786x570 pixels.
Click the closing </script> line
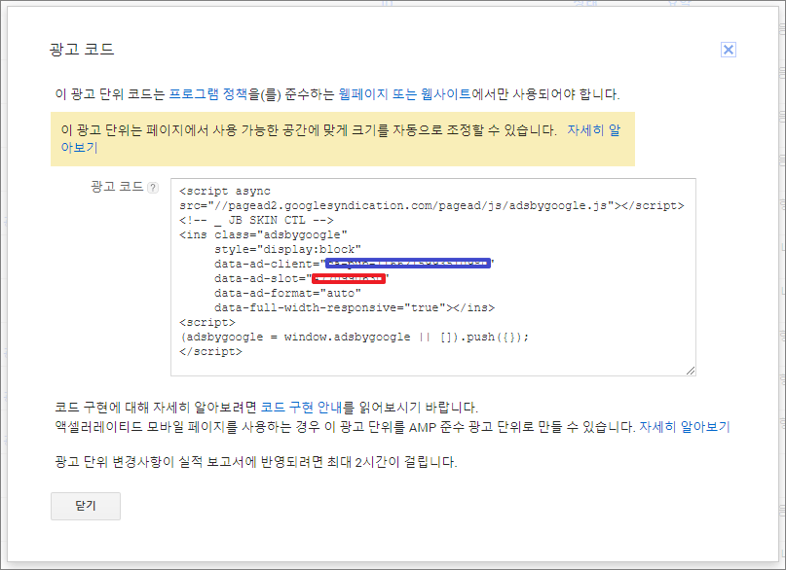point(210,351)
